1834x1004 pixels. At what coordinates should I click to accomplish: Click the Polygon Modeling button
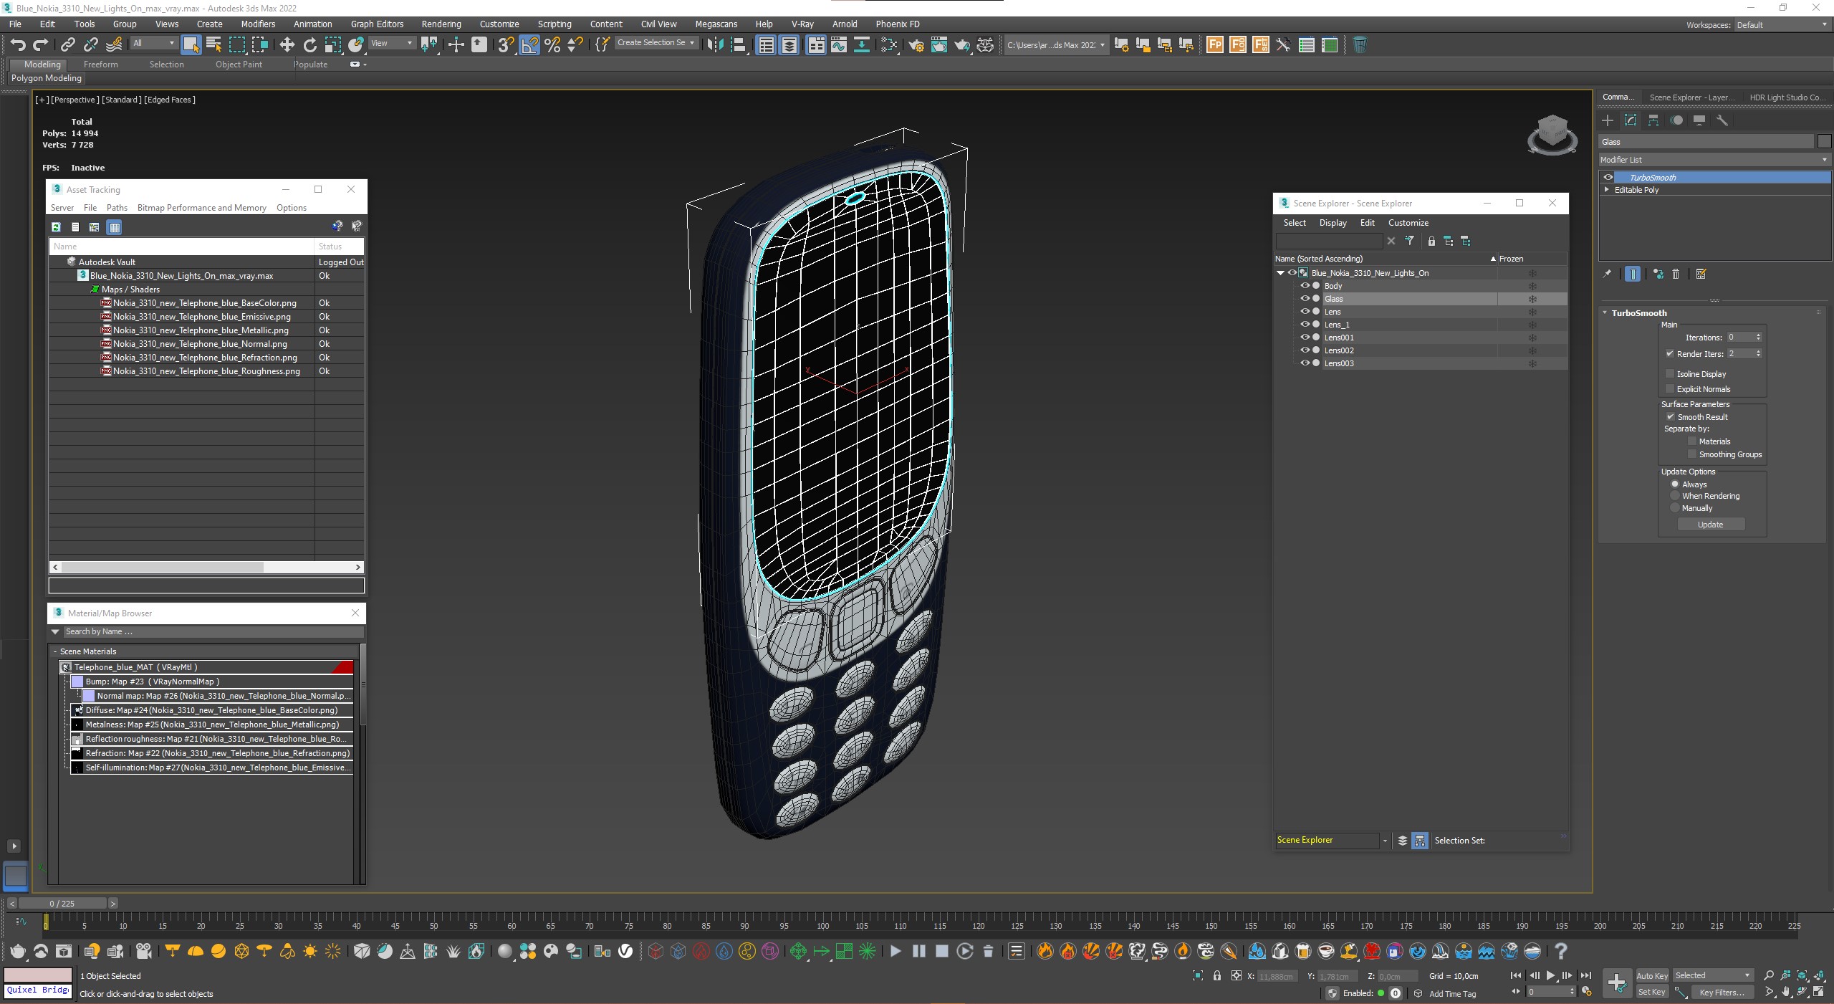[46, 78]
